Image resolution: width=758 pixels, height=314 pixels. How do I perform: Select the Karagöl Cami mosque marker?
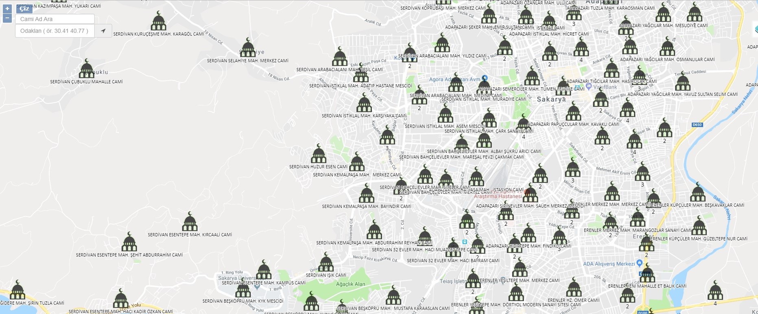coord(158,22)
